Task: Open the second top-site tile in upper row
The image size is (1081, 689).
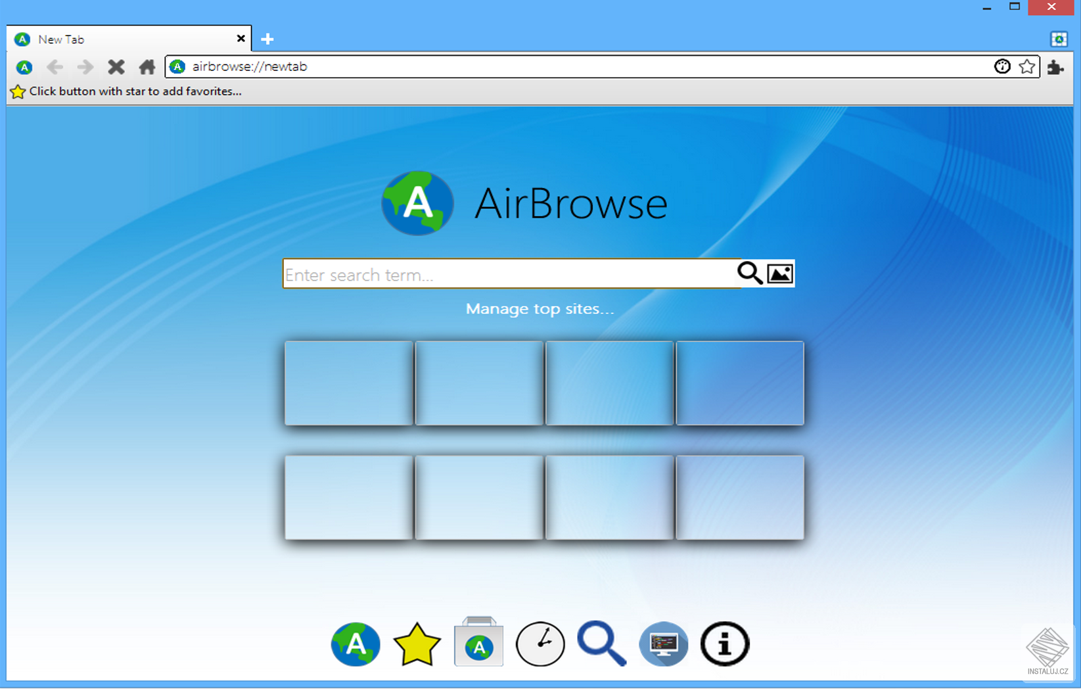Action: click(x=479, y=383)
